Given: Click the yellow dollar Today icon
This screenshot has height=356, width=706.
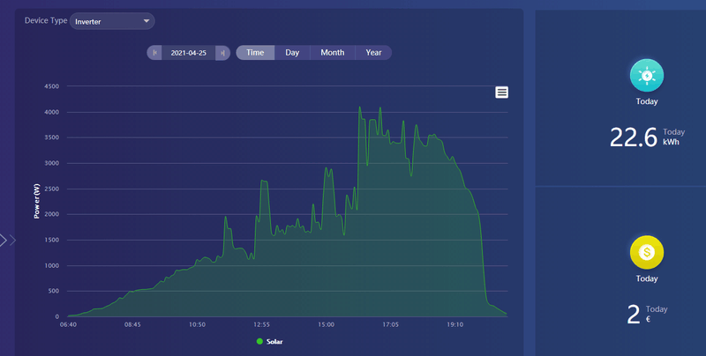Looking at the screenshot, I should (x=647, y=252).
